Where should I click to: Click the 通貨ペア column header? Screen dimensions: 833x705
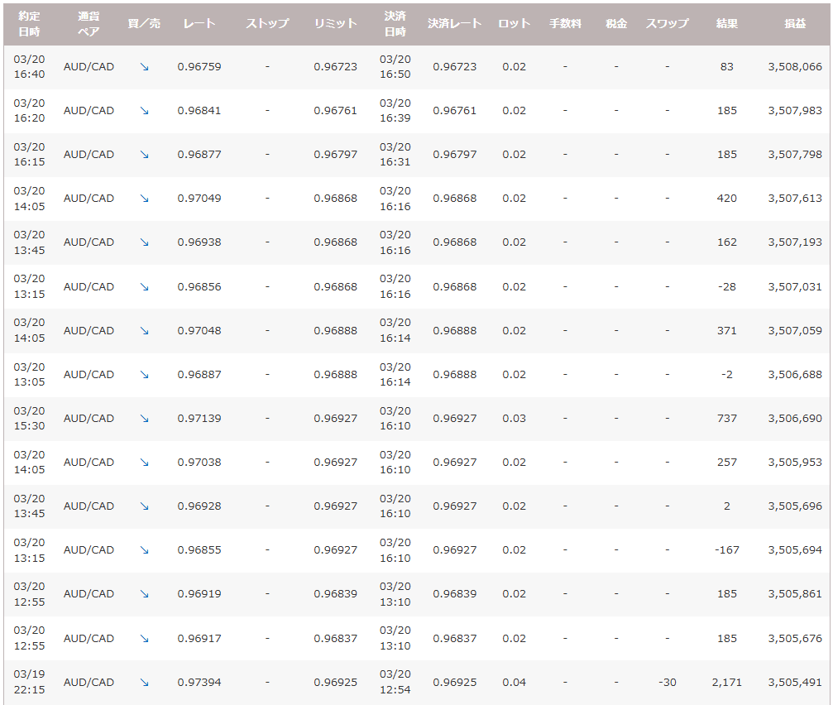click(89, 24)
